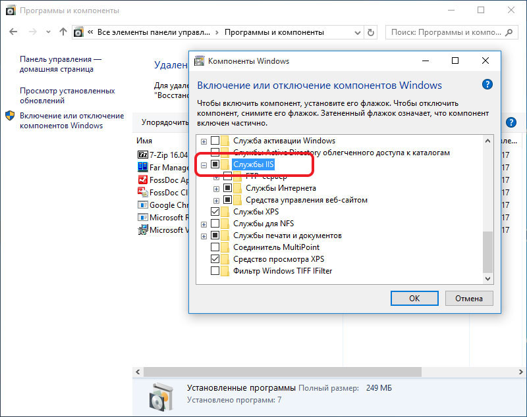
Task: Collapse the Службы IIS tree node
Action: (x=204, y=165)
